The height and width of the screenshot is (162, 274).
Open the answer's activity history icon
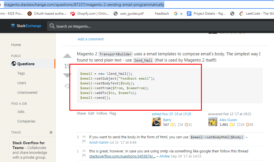click(67, 86)
